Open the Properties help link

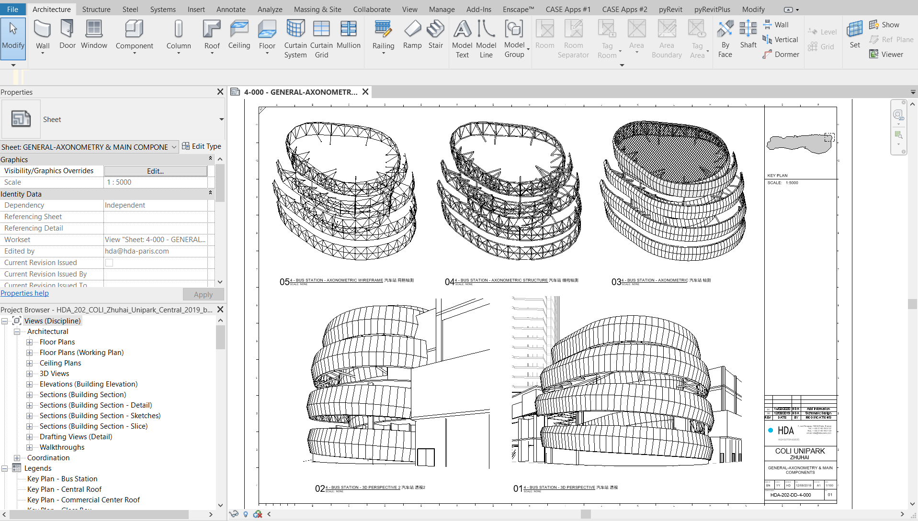point(24,293)
